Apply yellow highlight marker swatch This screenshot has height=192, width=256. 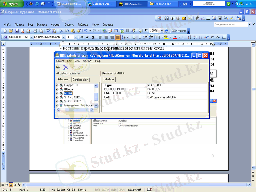tap(166, 37)
